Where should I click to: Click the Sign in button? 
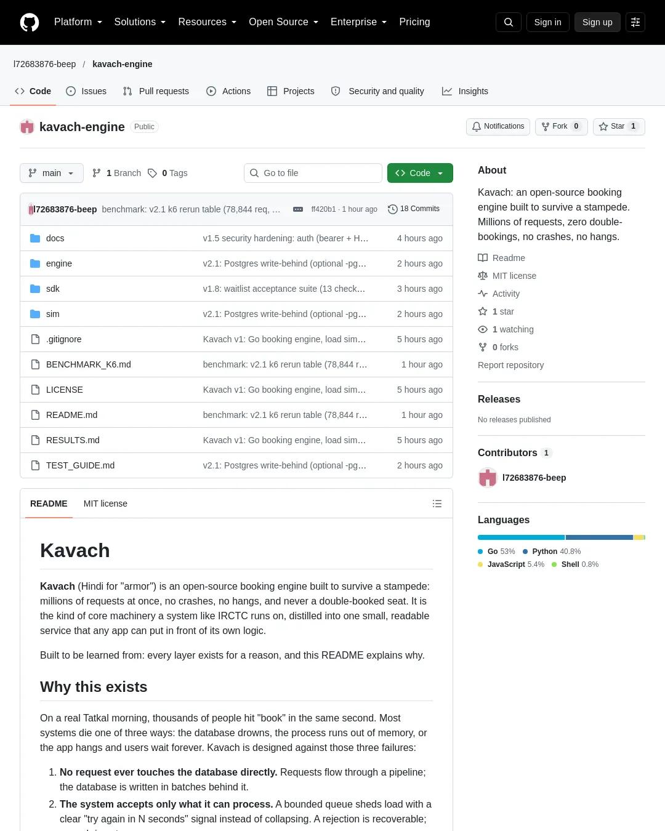click(x=548, y=22)
